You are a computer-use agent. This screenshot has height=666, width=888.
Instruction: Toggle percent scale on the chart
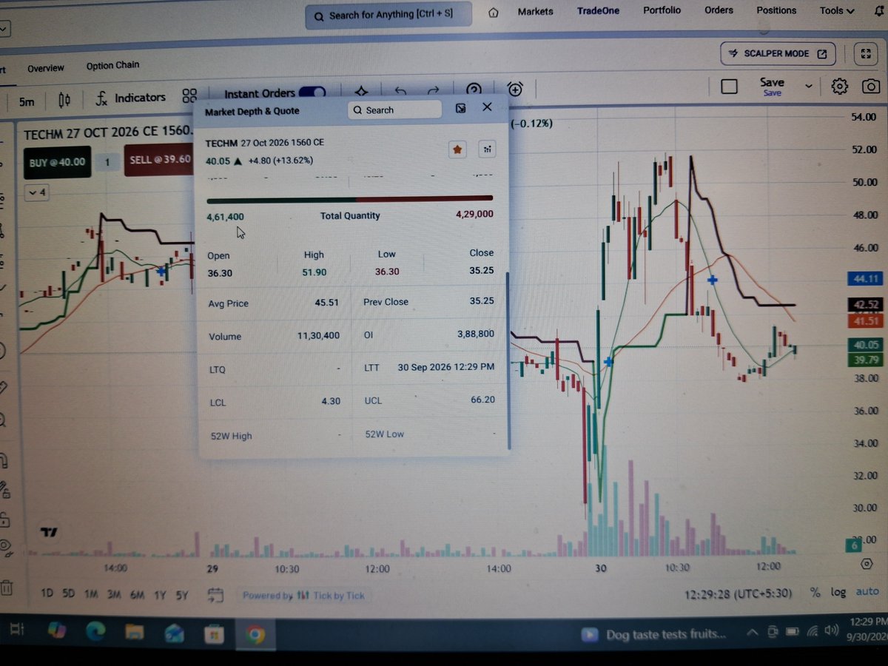(815, 592)
